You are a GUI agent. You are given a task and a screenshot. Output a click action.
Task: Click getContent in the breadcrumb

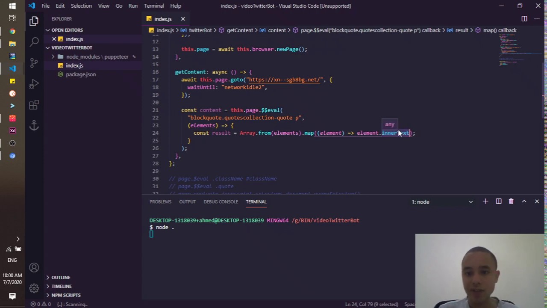240,30
